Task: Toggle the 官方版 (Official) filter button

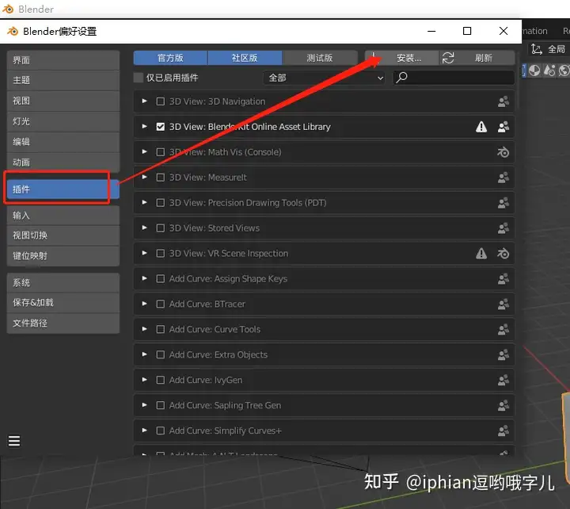Action: click(x=170, y=58)
